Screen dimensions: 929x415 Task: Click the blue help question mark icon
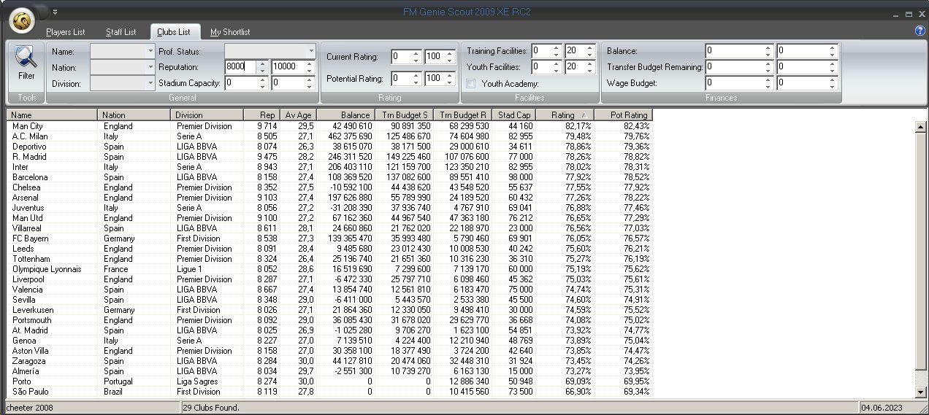click(920, 31)
